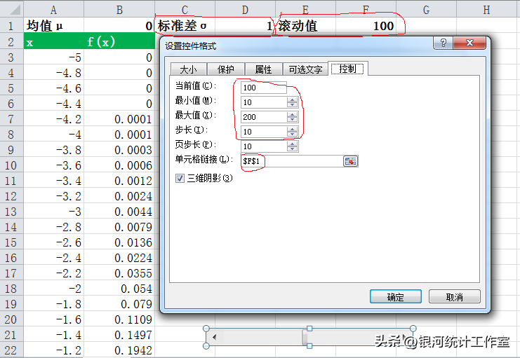The height and width of the screenshot is (358, 520).
Task: Click cell B11 showing 0.0012
Action: (119, 181)
